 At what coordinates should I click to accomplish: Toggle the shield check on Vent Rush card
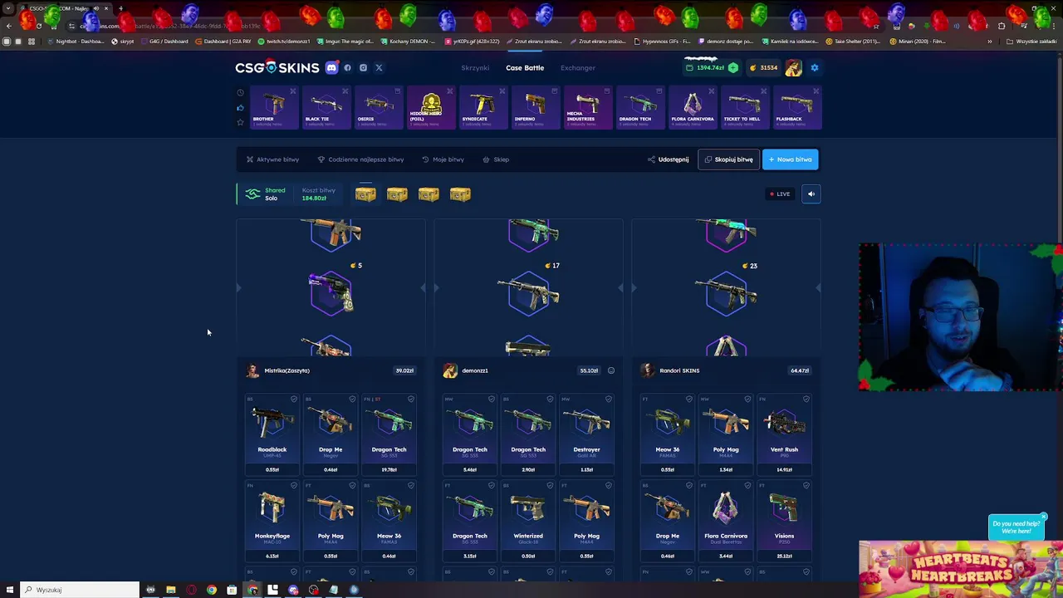click(x=806, y=399)
